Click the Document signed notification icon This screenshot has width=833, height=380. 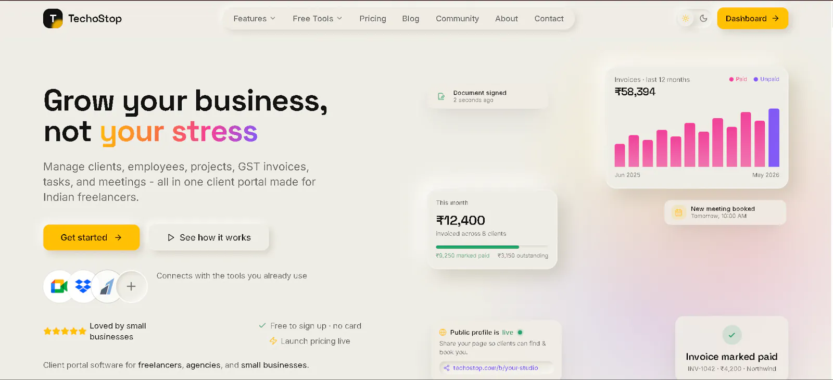pos(441,96)
